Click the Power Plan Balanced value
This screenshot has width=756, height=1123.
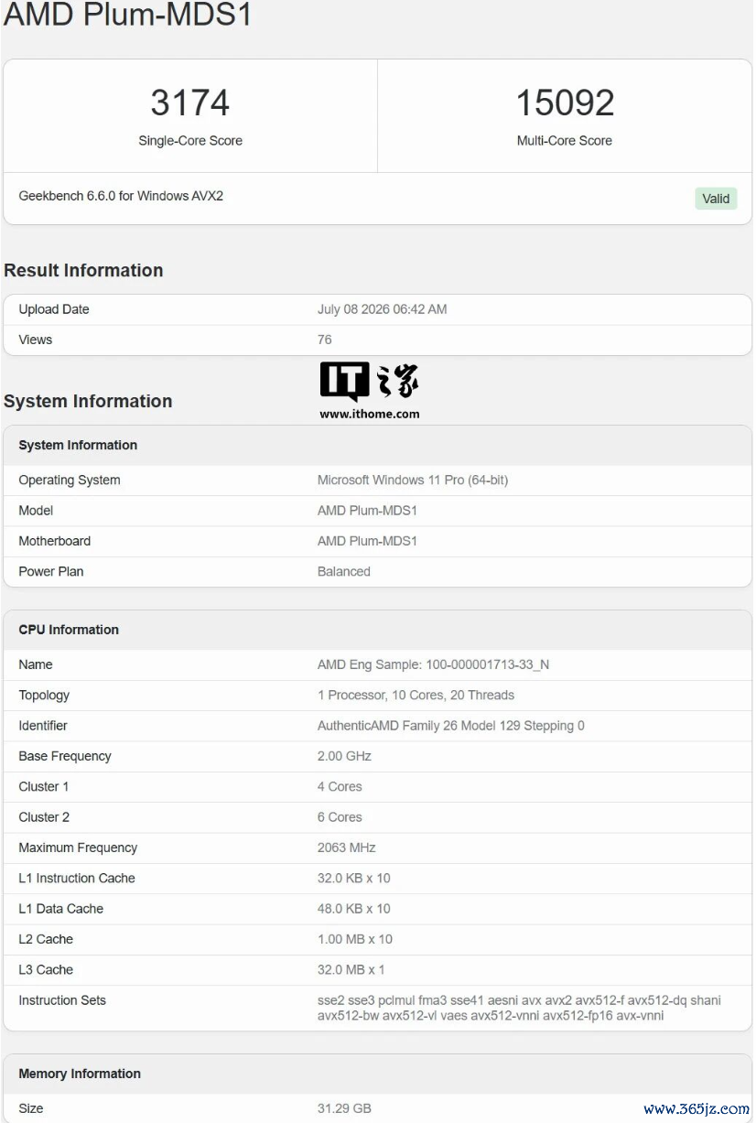(x=344, y=571)
